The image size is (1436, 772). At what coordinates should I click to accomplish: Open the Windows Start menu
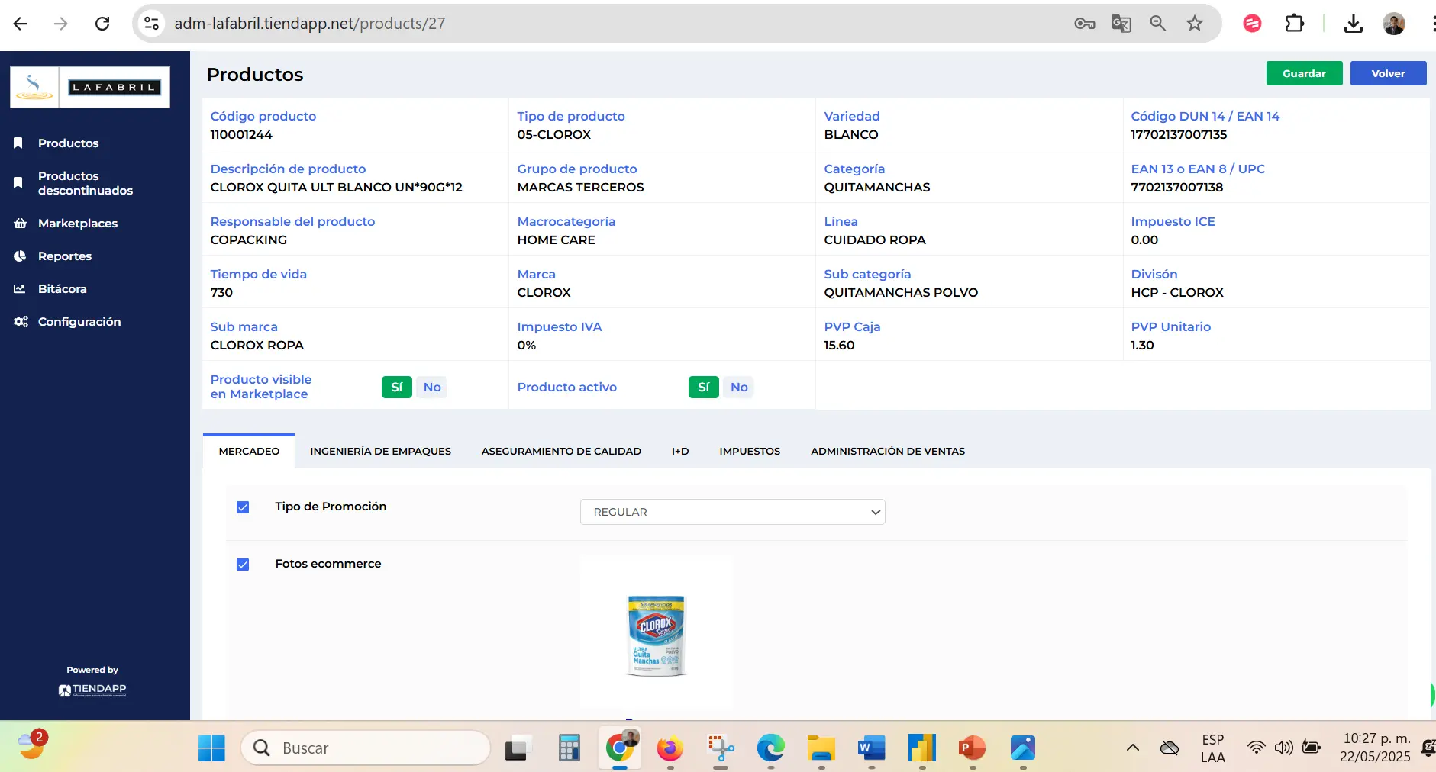211,748
